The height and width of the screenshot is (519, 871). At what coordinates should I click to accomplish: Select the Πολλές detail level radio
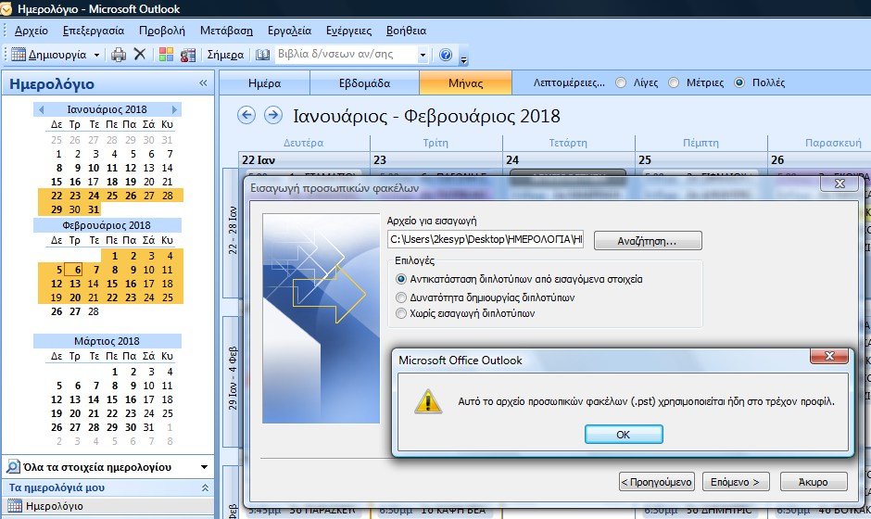pos(739,82)
